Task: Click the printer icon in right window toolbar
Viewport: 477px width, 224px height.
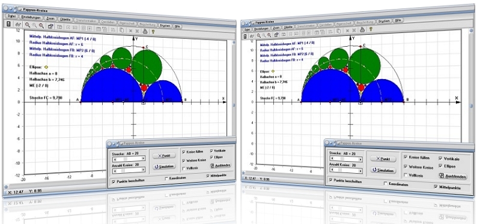Action: [362, 30]
